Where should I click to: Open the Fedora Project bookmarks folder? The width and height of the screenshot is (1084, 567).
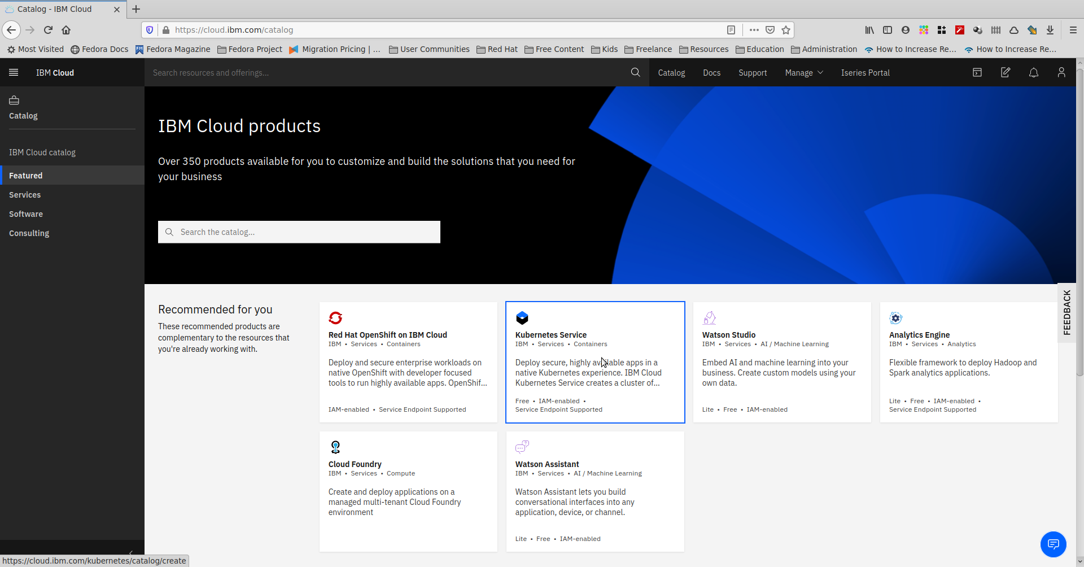point(250,49)
